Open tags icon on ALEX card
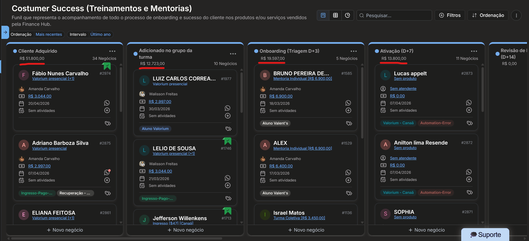This screenshot has height=241, width=529. point(349,193)
